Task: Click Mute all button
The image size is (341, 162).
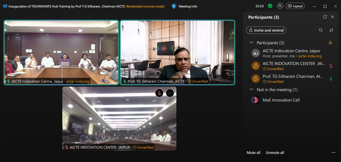Action: tap(253, 153)
